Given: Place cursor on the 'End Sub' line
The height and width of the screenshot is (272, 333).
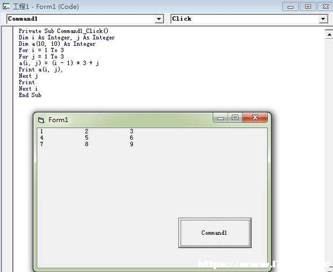Looking at the screenshot, I should pyautogui.click(x=30, y=95).
